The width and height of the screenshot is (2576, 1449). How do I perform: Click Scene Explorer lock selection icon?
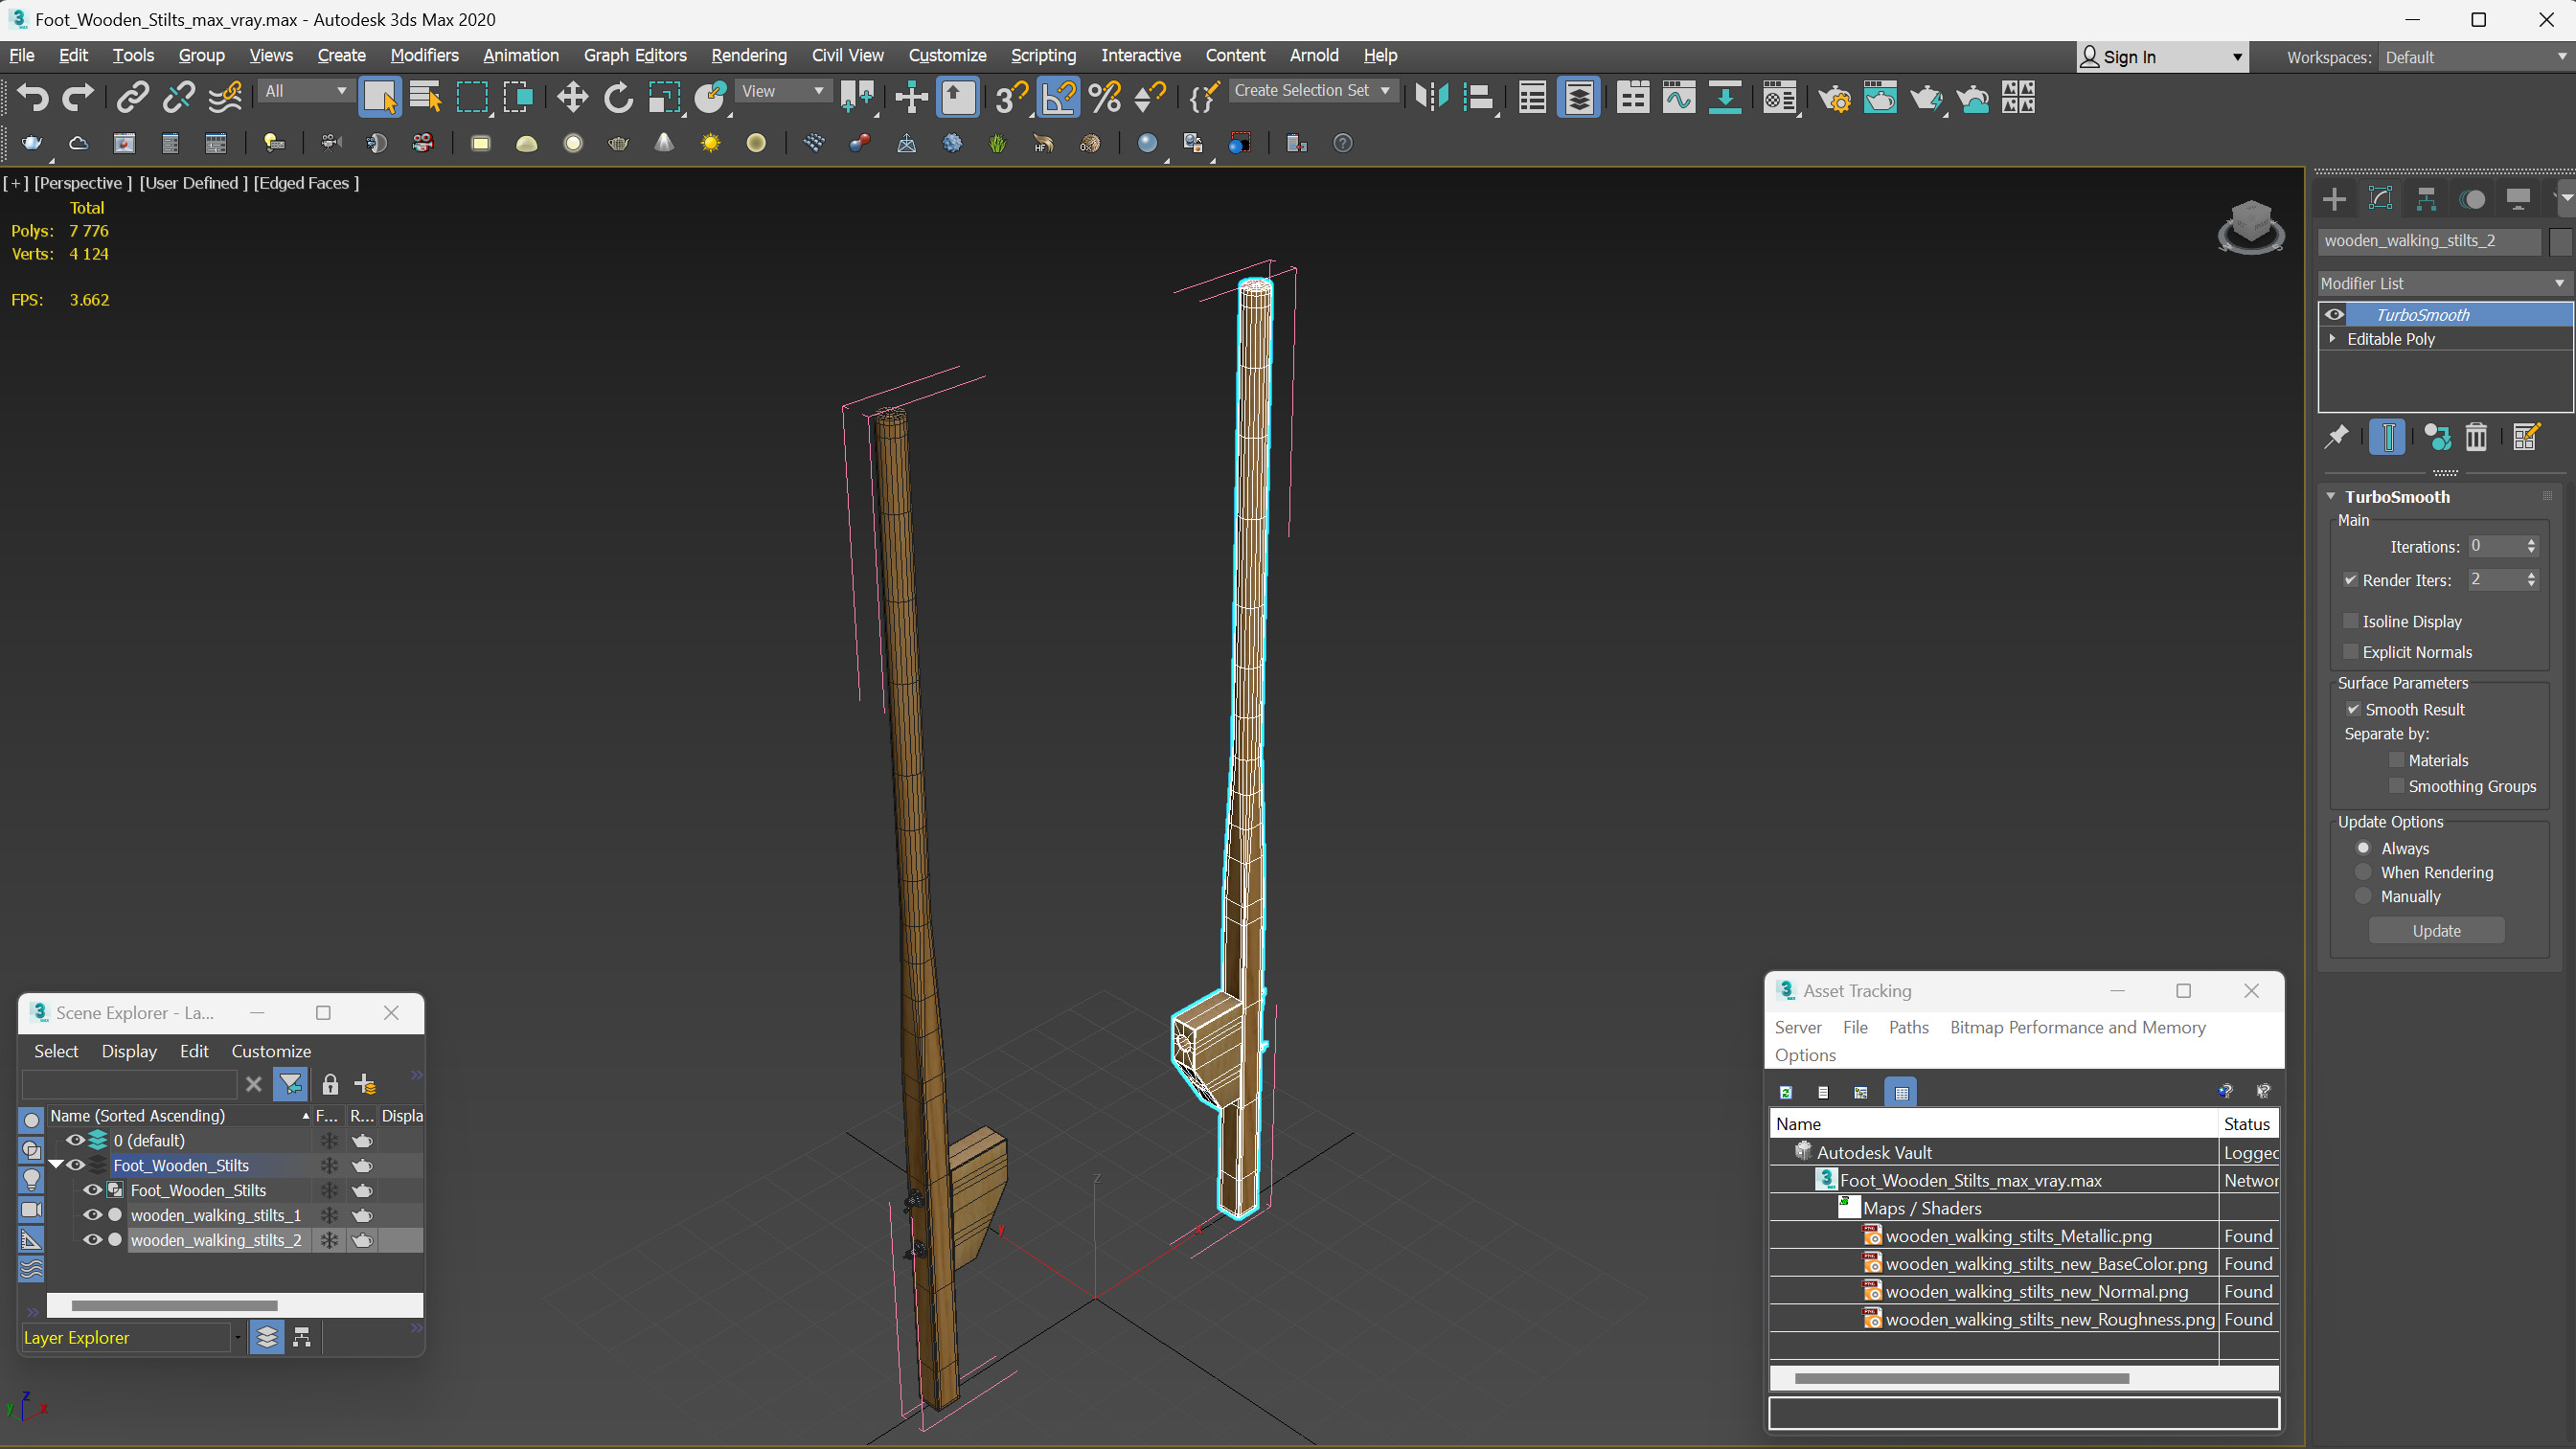point(330,1084)
